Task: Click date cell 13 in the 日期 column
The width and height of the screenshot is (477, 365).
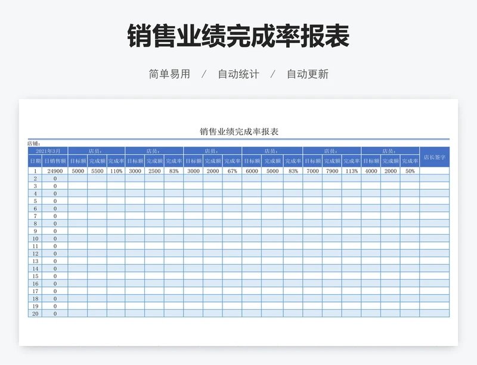Action: point(35,261)
